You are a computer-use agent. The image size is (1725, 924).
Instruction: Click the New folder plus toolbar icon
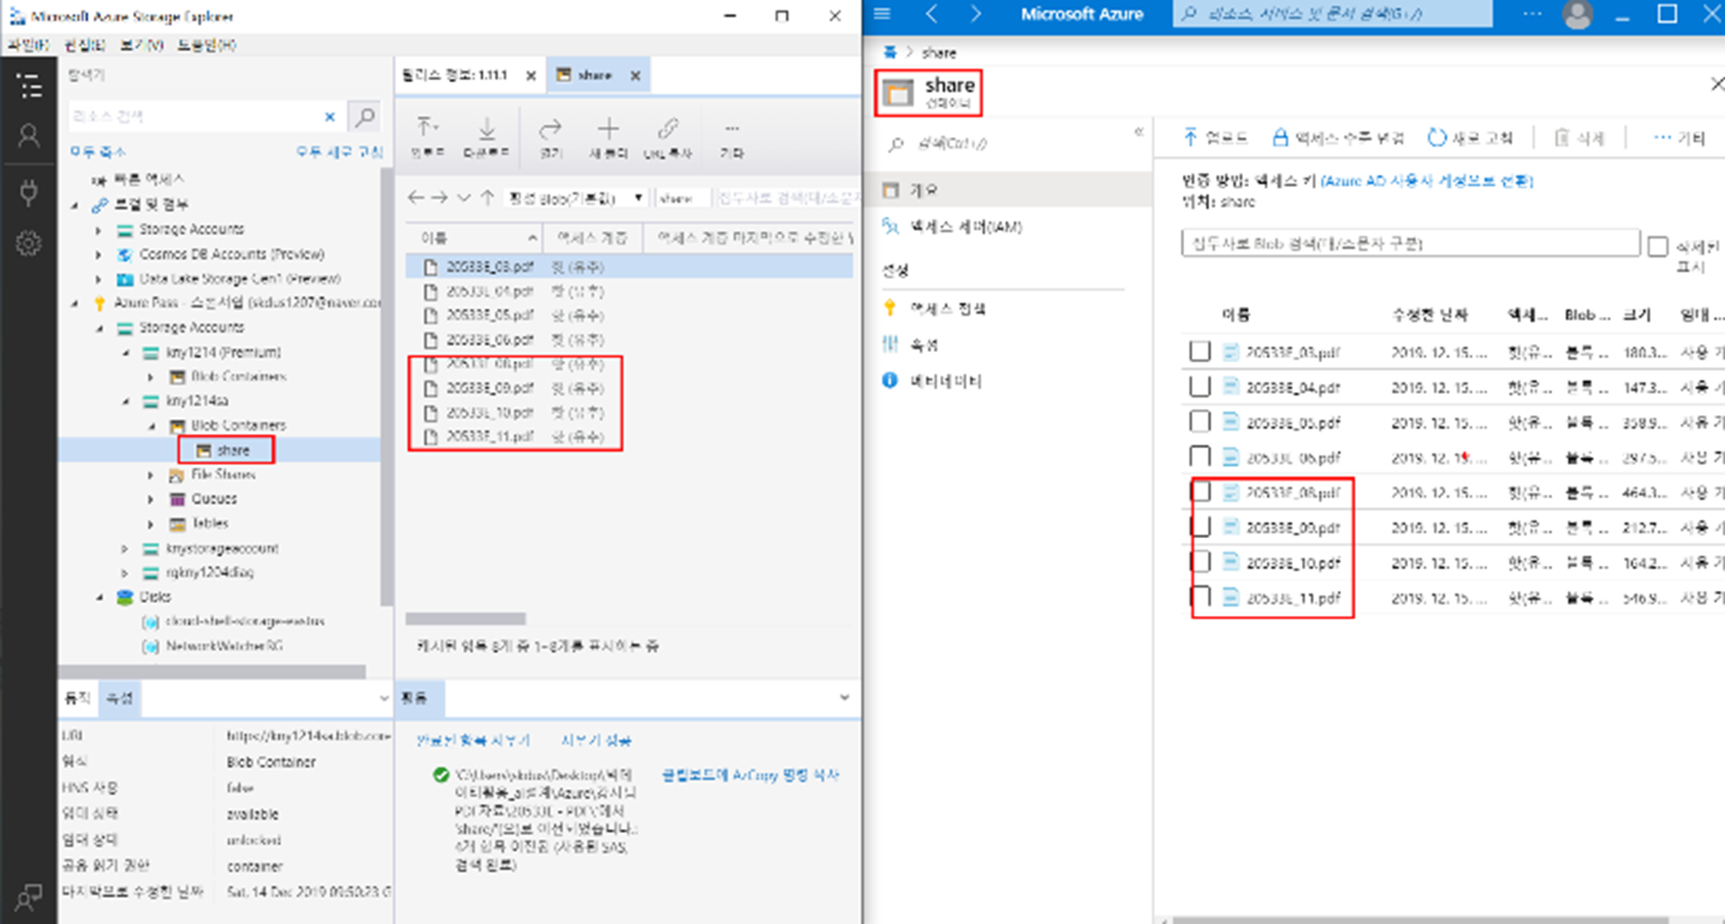point(609,137)
